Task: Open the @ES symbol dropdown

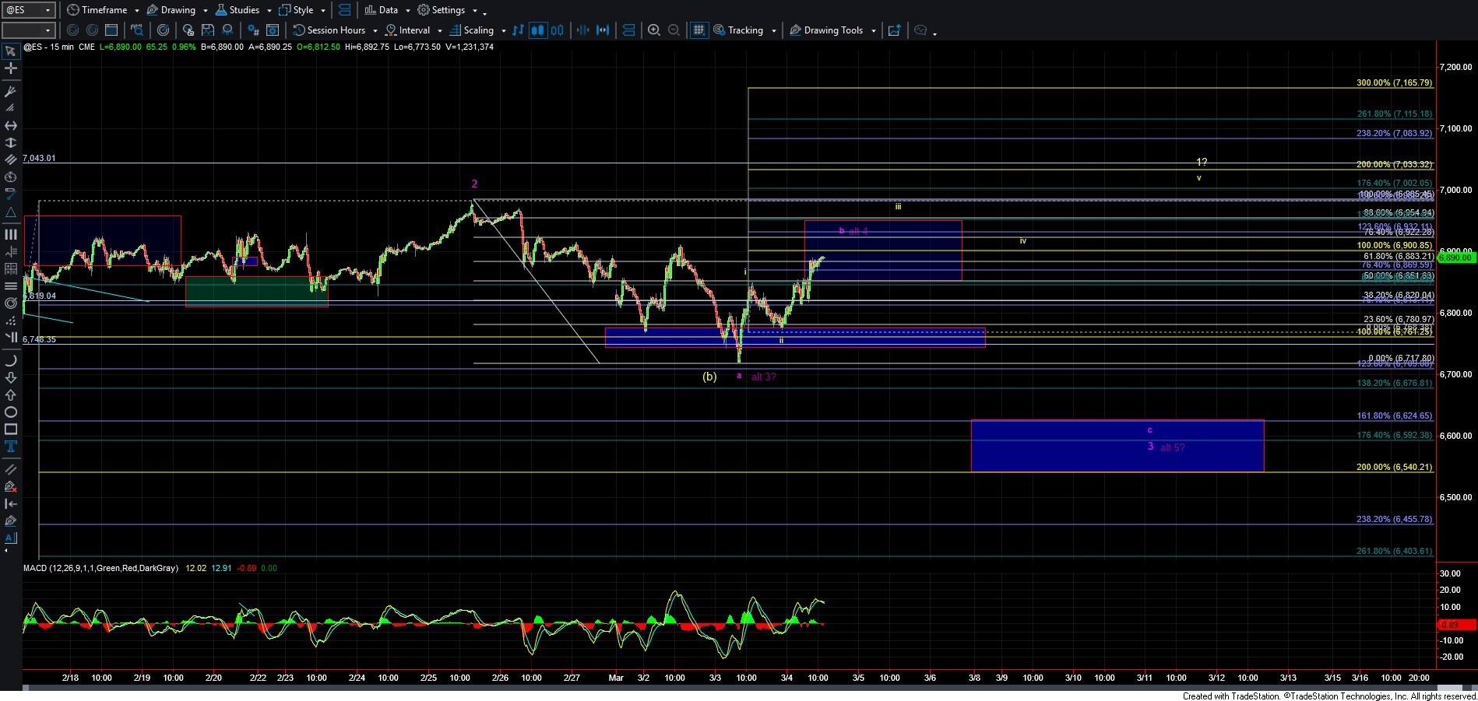Action: coord(28,10)
